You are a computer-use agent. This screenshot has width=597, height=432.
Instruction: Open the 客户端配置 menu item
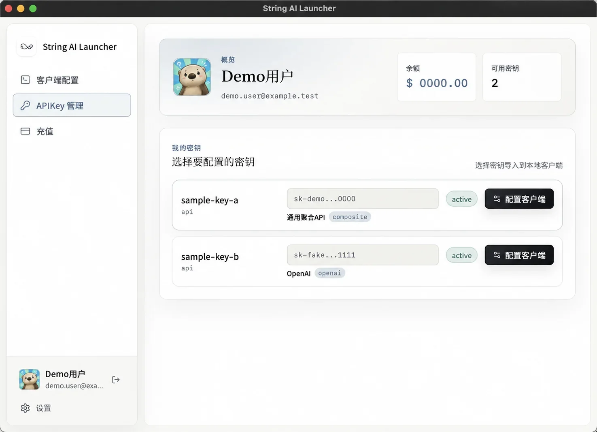coord(72,80)
